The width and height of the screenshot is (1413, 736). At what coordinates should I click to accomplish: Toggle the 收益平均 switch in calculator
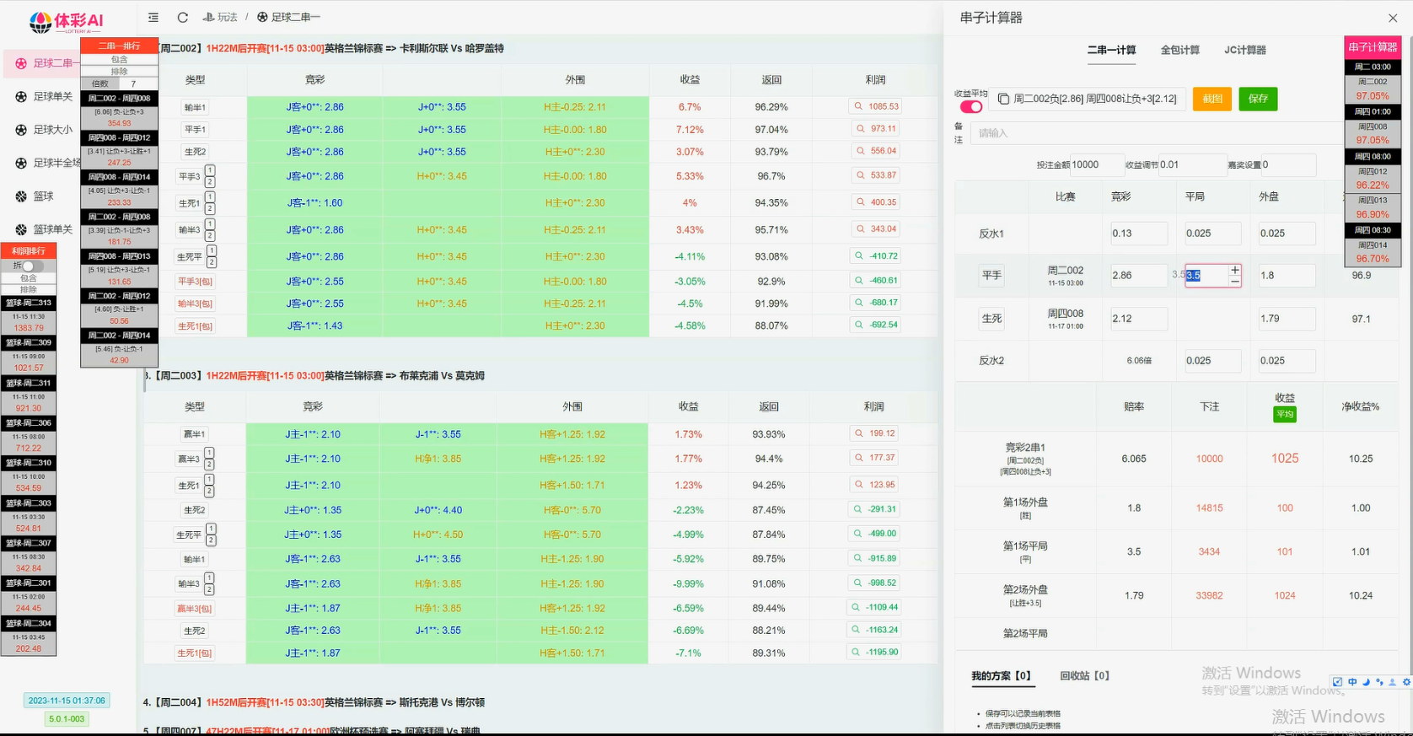click(970, 106)
